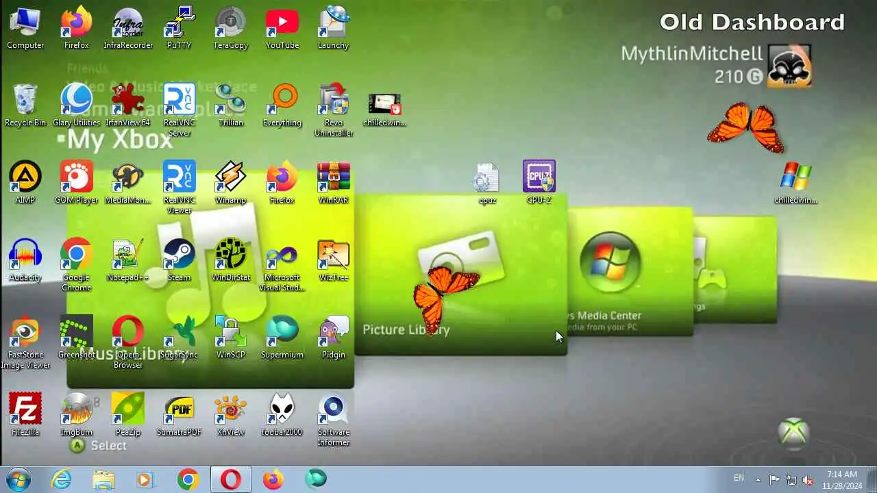Open Supermium from the taskbar
Image resolution: width=877 pixels, height=493 pixels.
[315, 479]
